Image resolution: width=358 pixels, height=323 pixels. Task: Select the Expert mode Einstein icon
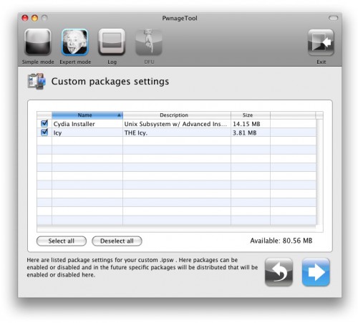click(75, 42)
